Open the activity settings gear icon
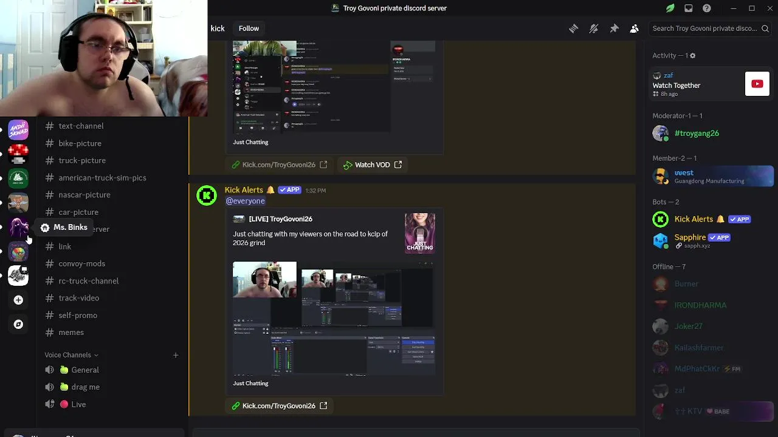The height and width of the screenshot is (437, 778). [x=692, y=56]
